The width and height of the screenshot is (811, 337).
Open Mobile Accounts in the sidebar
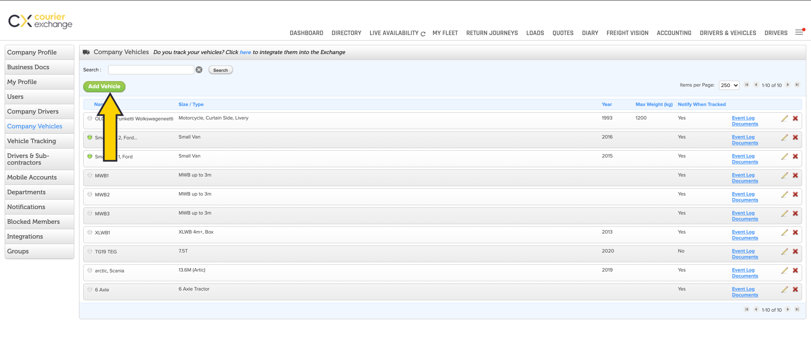point(40,177)
